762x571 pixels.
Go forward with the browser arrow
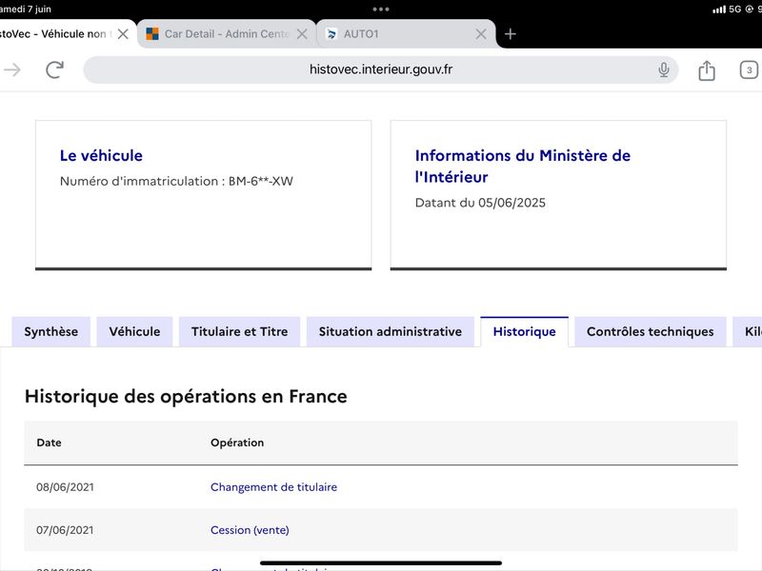tap(12, 69)
